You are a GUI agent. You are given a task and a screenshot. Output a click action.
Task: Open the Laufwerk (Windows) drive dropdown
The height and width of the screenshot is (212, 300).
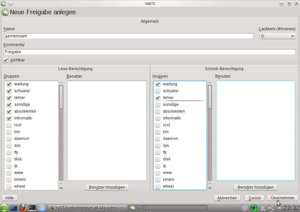[277, 36]
